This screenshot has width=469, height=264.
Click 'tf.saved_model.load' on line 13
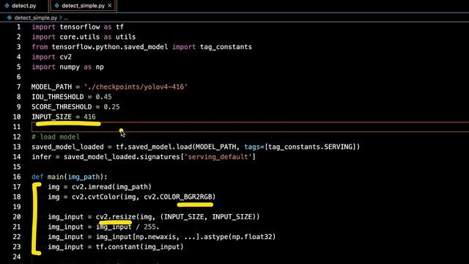154,147
